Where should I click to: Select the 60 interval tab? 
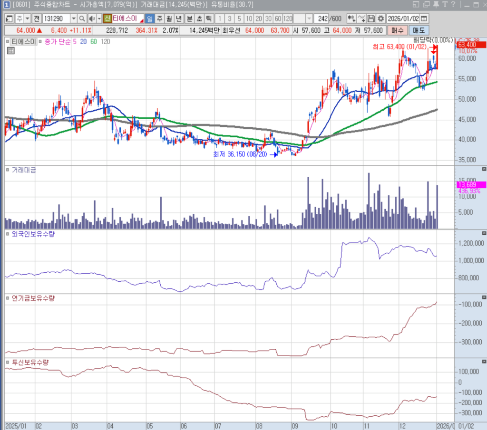(x=278, y=19)
